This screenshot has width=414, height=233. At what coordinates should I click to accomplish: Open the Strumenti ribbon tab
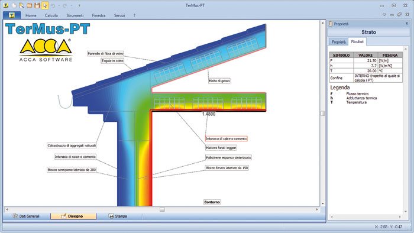coord(75,15)
